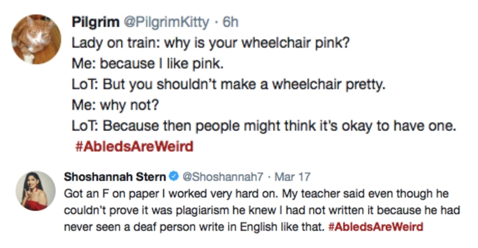
Task: Open the Shoshannah Stern display name
Action: click(x=114, y=176)
